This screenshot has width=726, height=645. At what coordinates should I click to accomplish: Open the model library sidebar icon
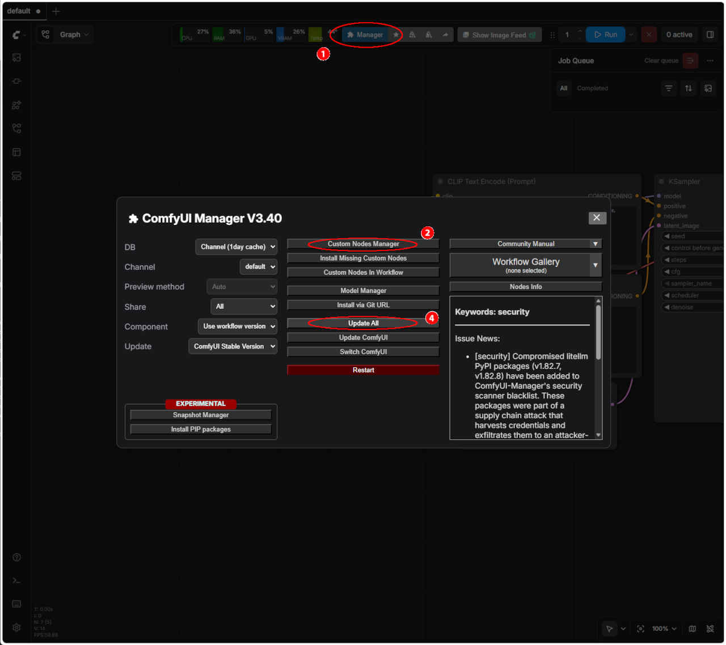coord(16,105)
